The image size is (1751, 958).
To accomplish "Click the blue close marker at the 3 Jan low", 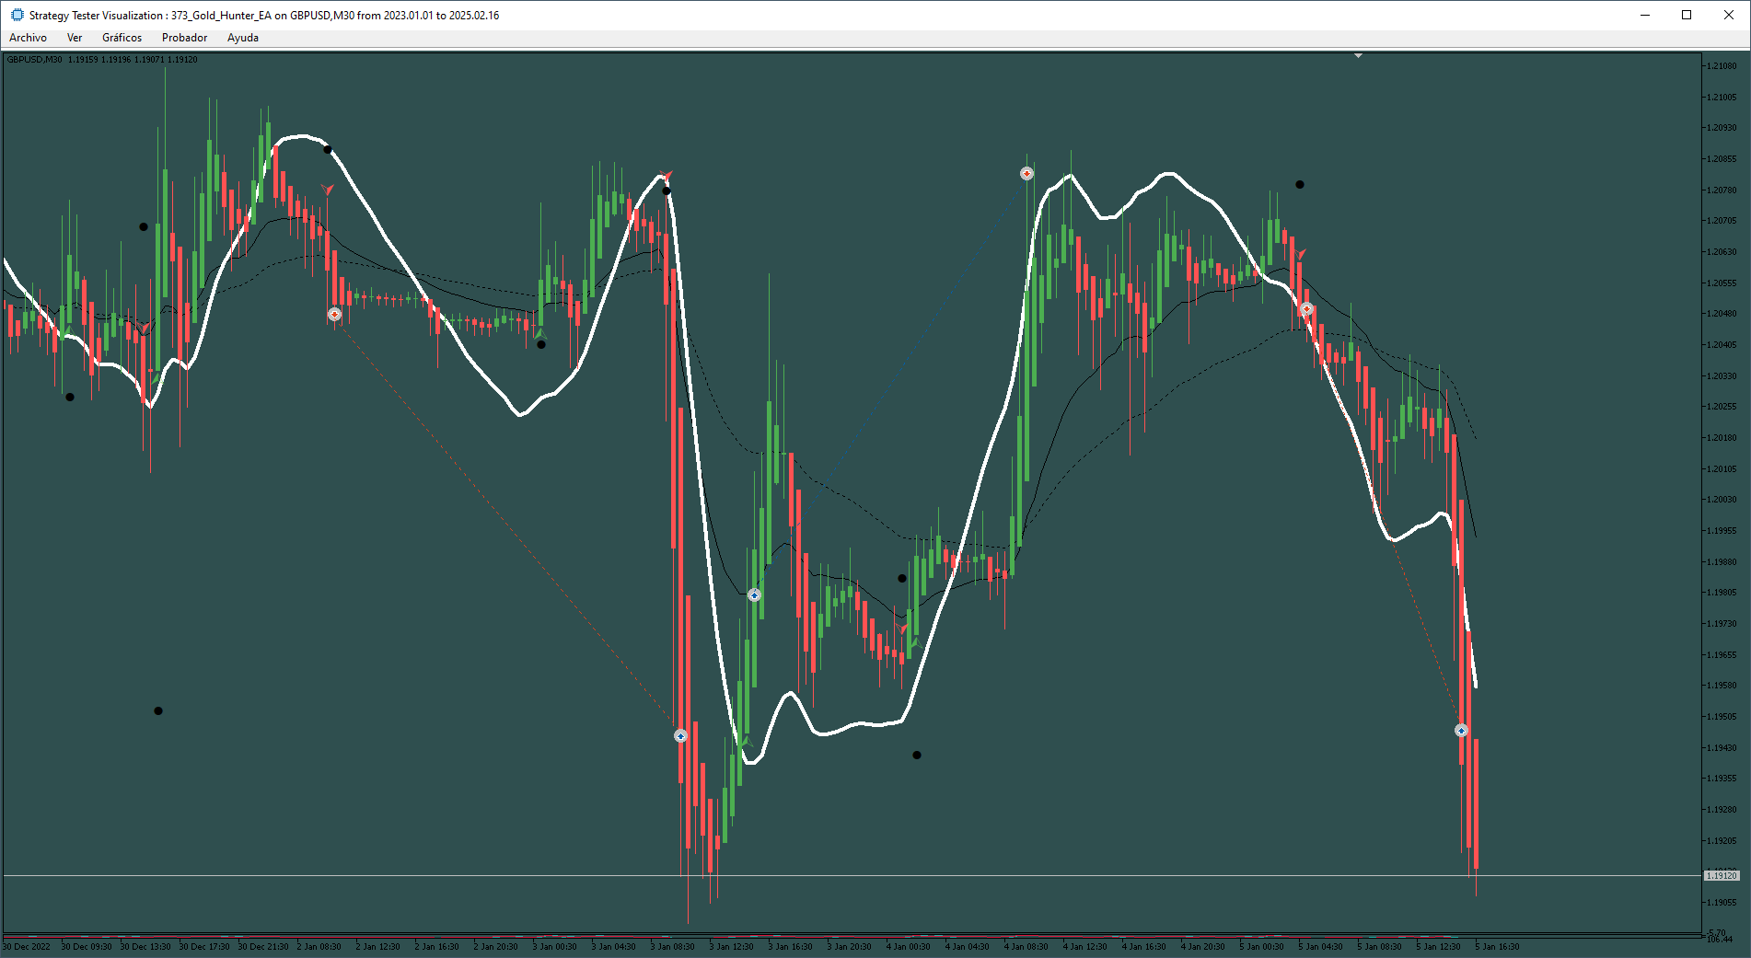I will (x=680, y=736).
